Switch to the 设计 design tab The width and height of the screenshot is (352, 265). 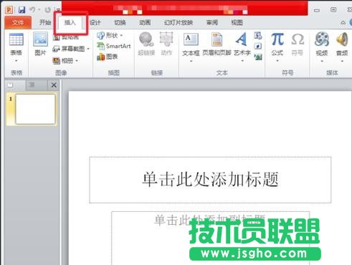pyautogui.click(x=95, y=23)
